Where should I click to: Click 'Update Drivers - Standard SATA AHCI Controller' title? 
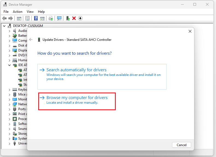click(x=77, y=40)
